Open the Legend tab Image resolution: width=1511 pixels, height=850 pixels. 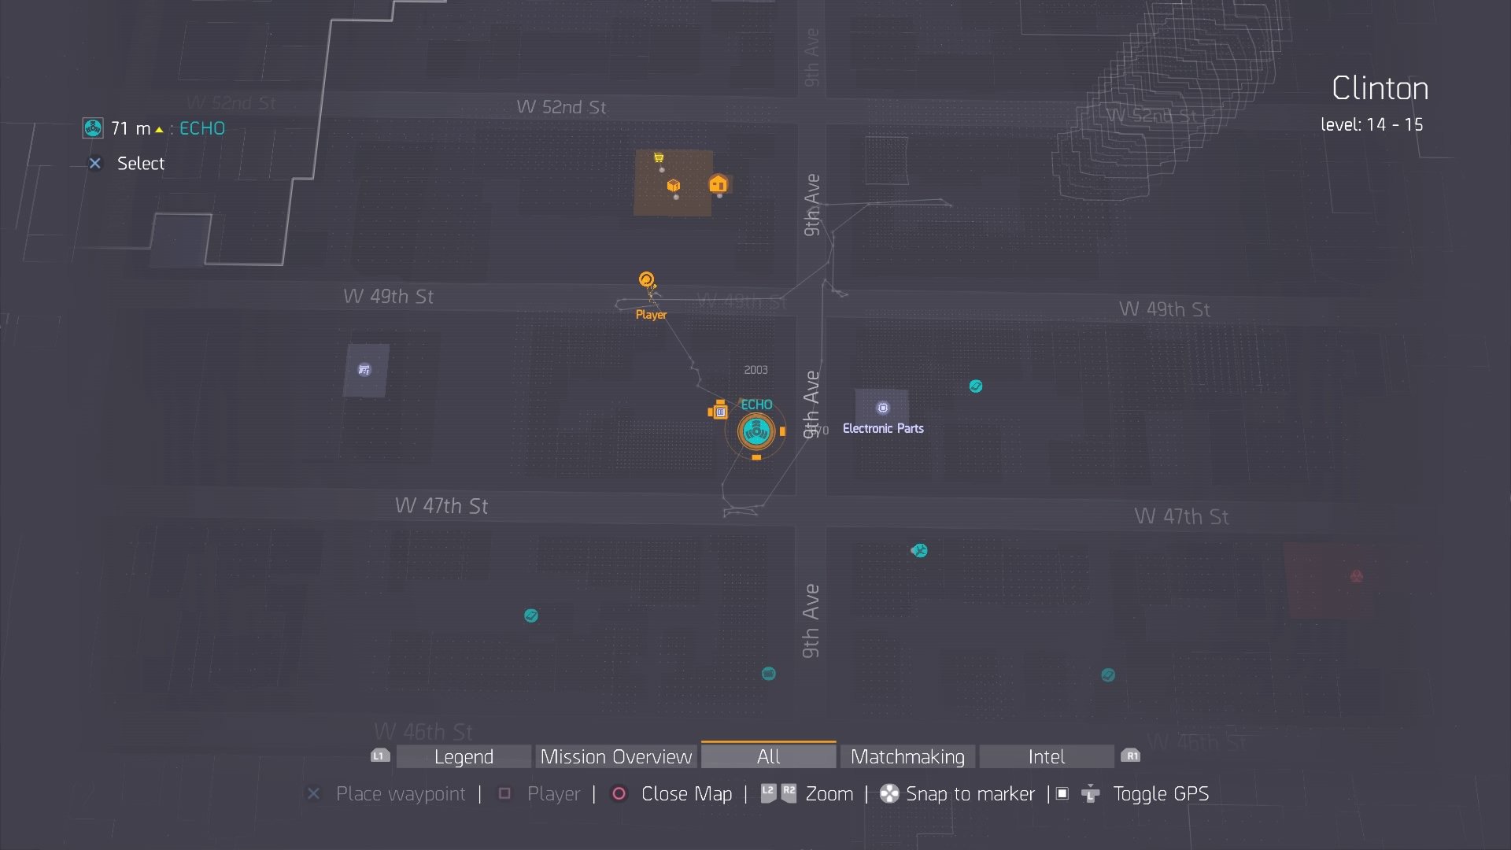click(x=464, y=756)
